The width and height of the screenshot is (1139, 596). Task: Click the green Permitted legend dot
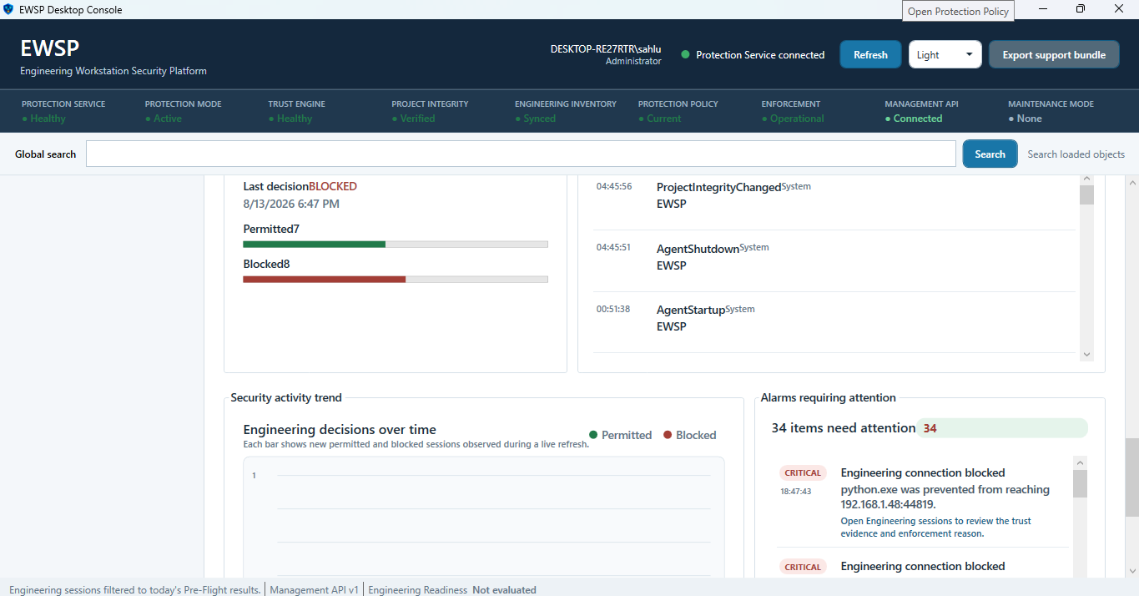point(593,435)
